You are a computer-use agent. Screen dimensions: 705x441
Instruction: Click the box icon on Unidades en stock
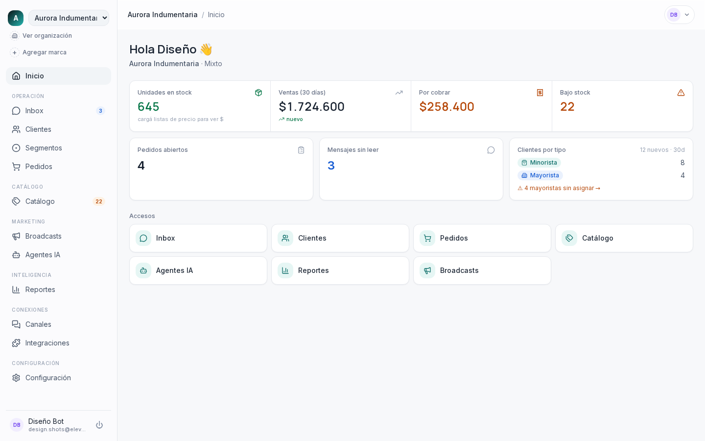(258, 93)
